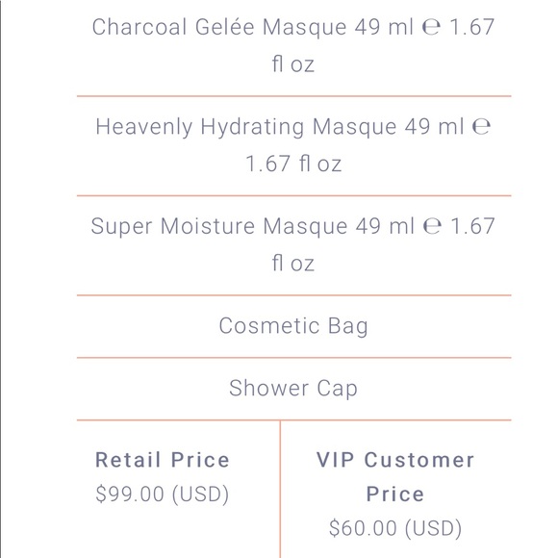Click the fl oz text under Super Moisture
Screen dimensions: 558x558
(x=293, y=264)
